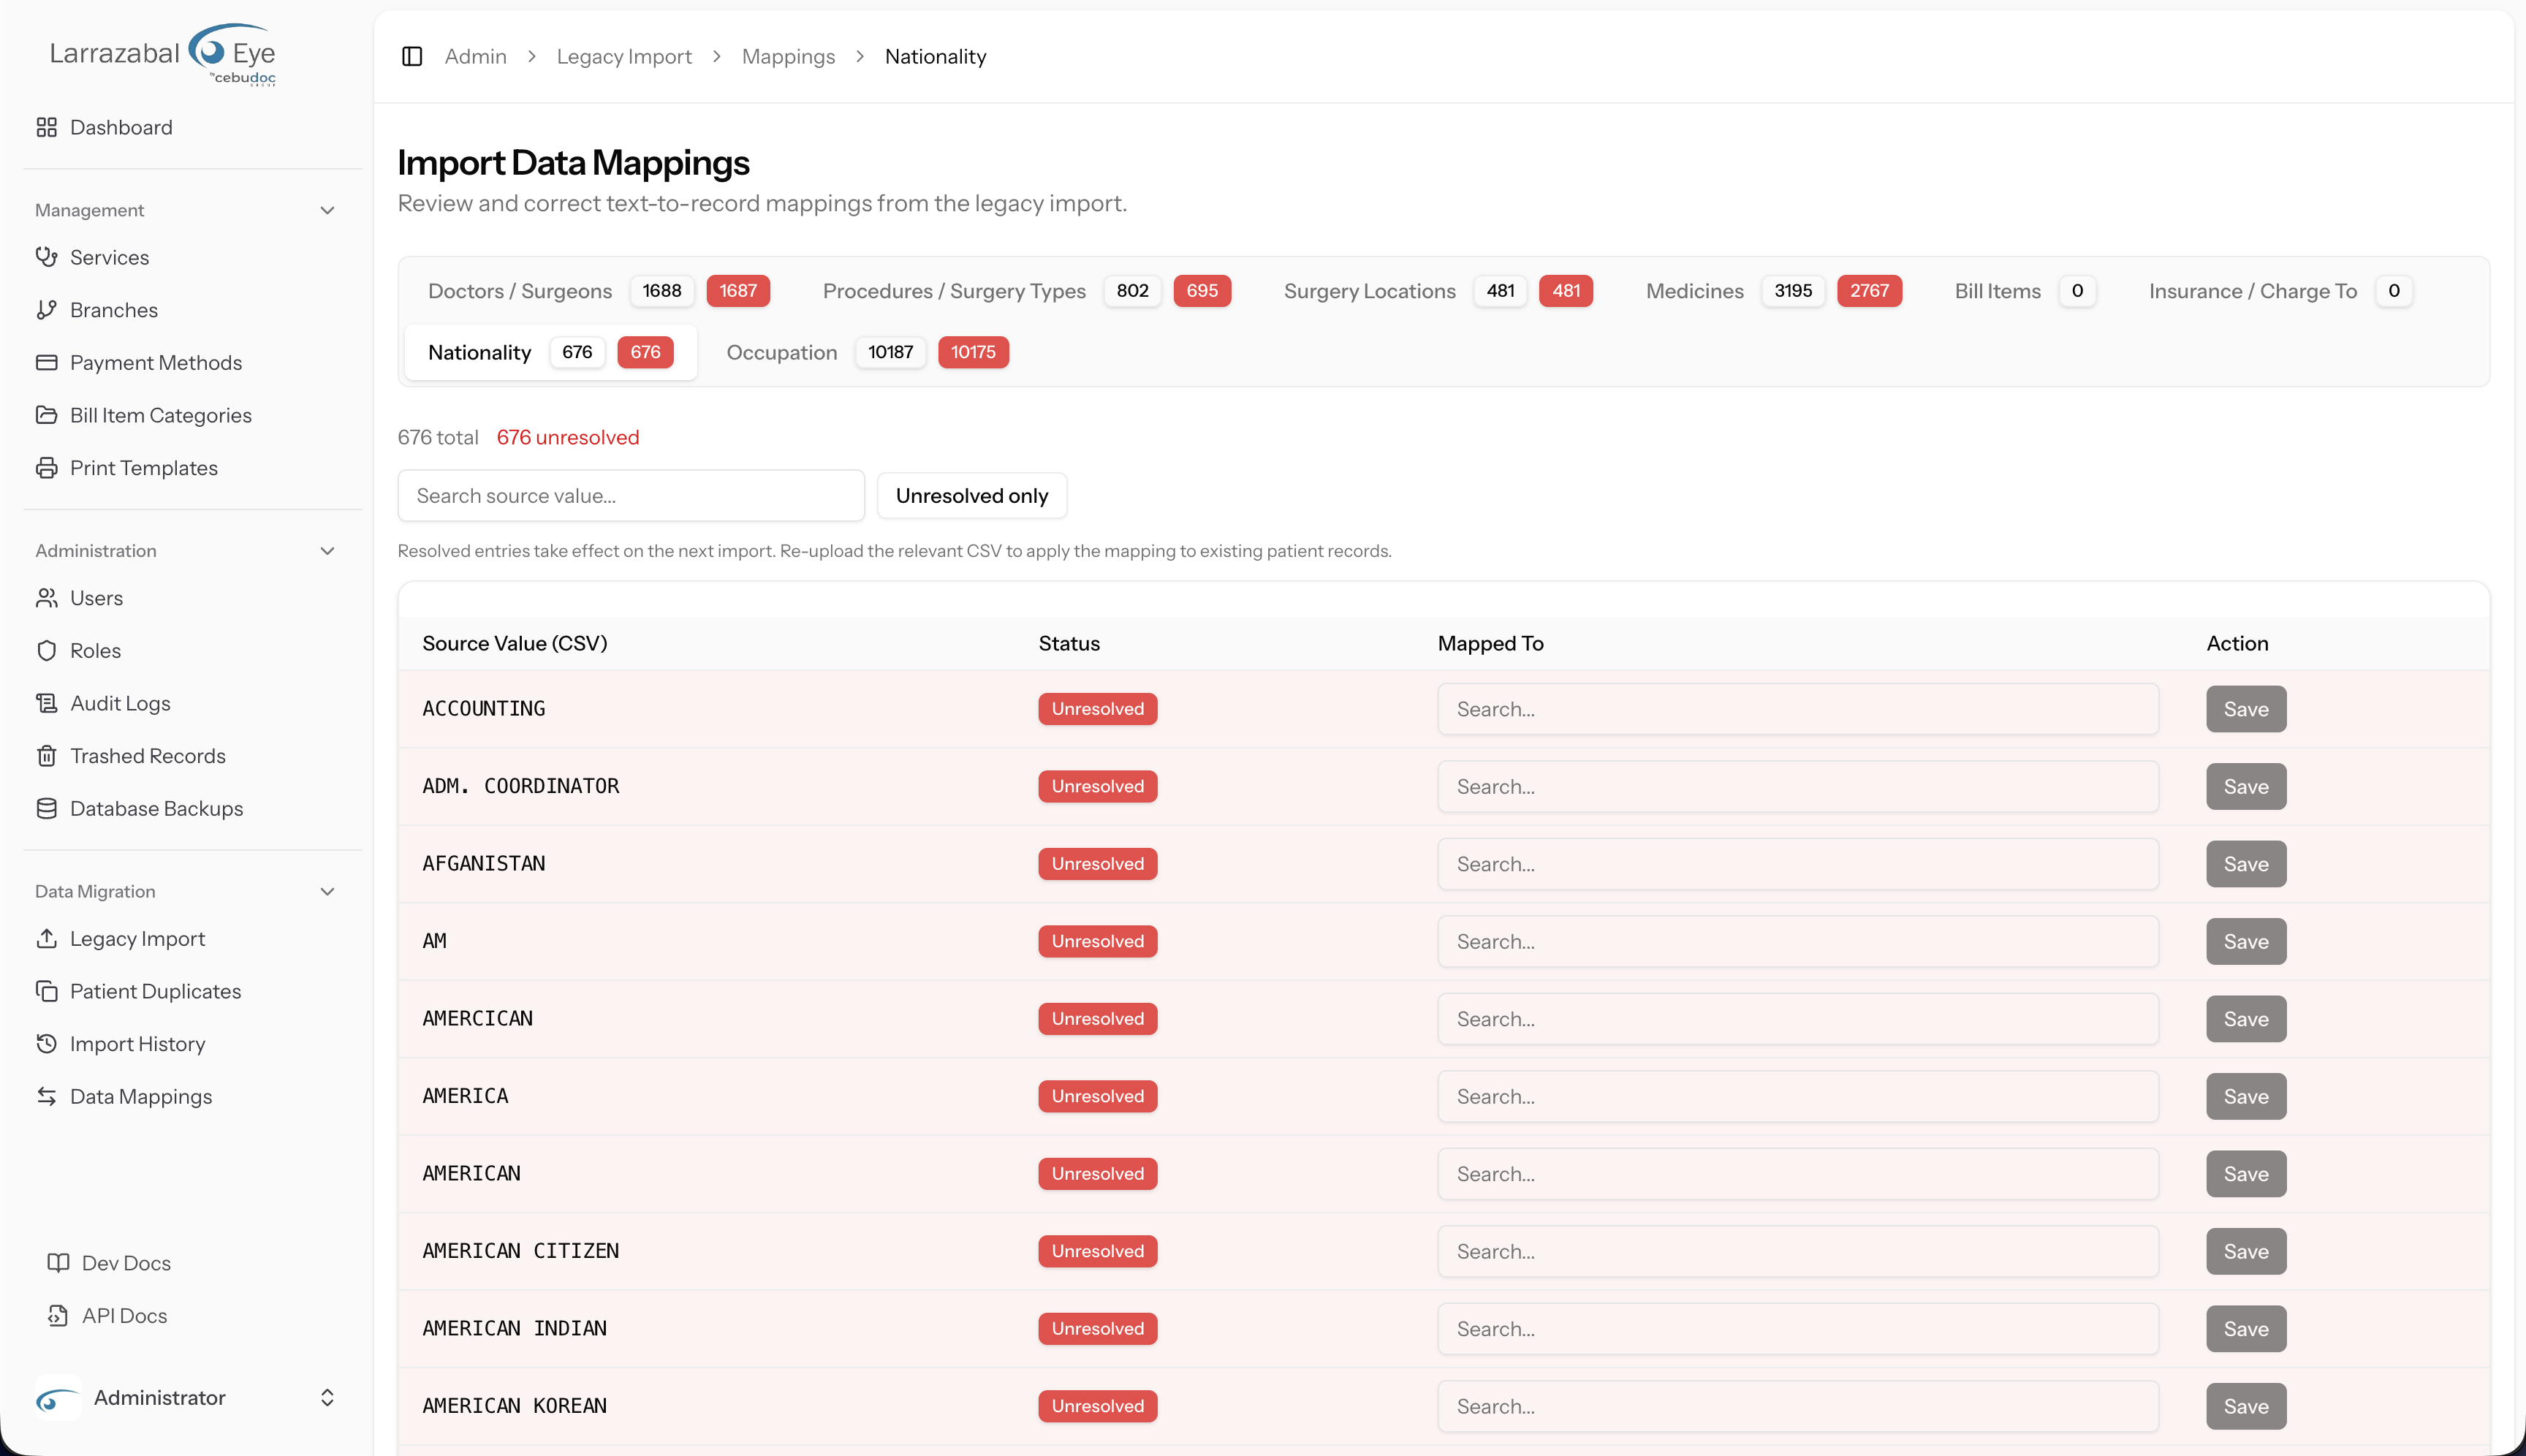Save the AMERICAN row mapping
2526x1456 pixels.
click(x=2246, y=1174)
